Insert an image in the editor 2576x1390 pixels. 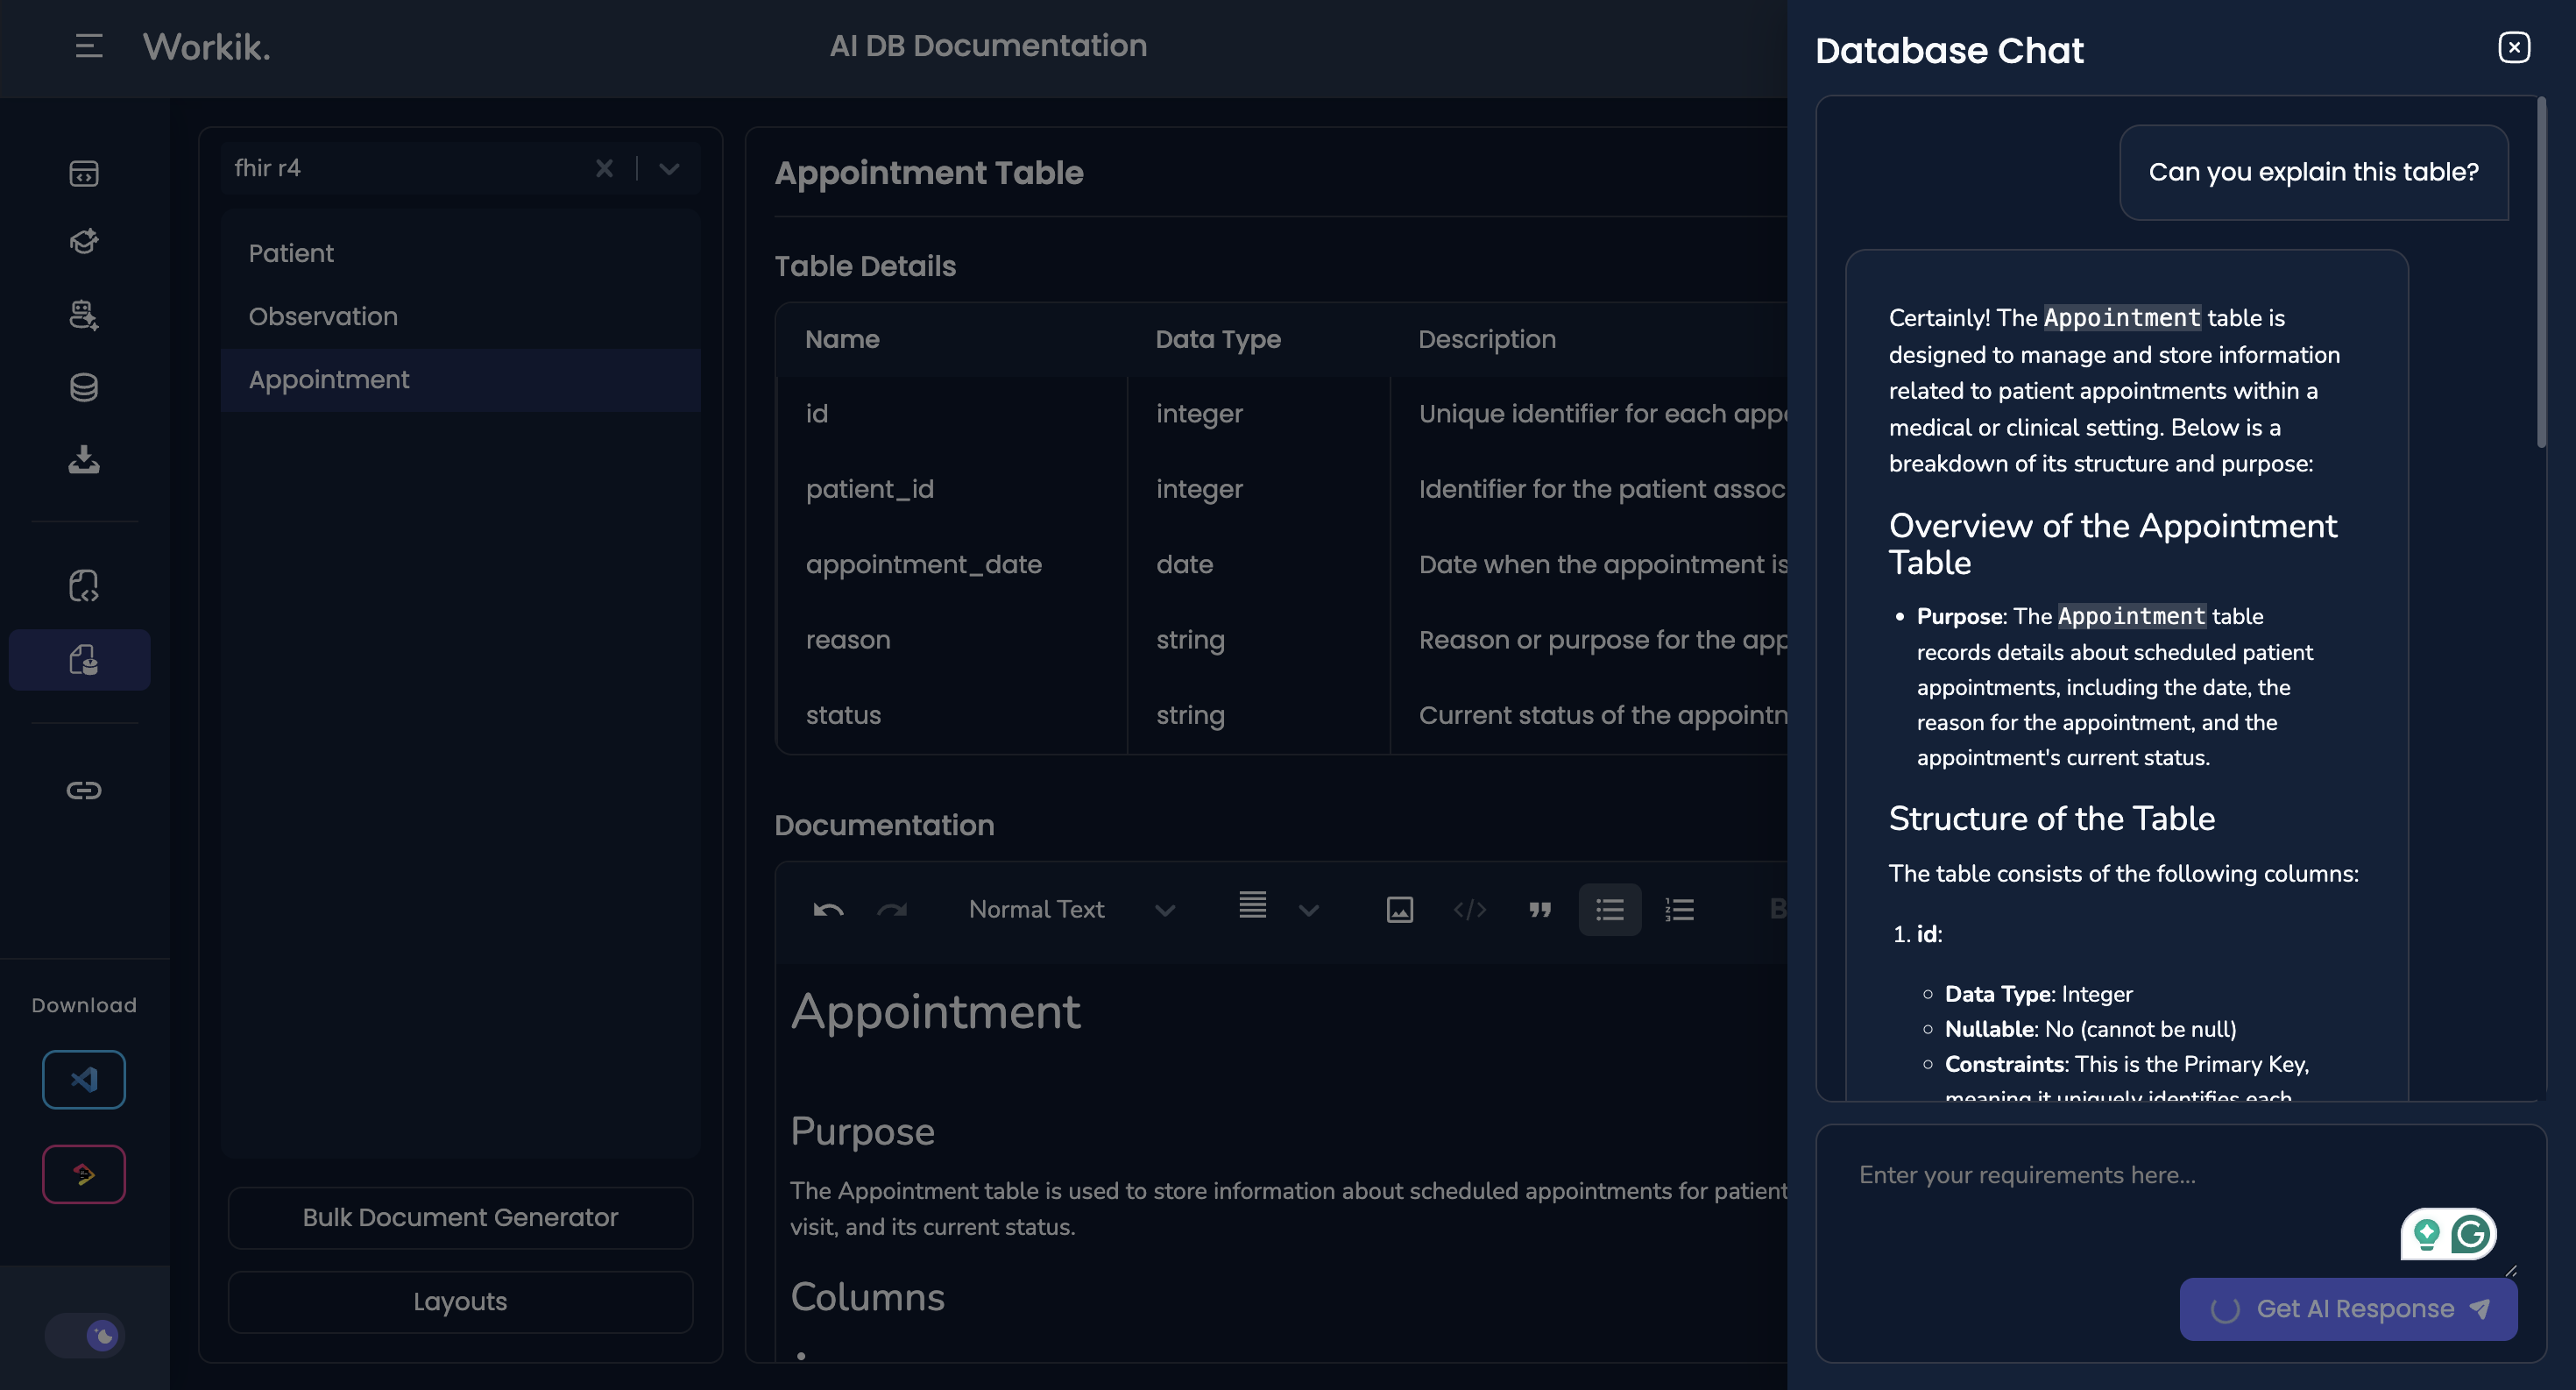click(1399, 909)
